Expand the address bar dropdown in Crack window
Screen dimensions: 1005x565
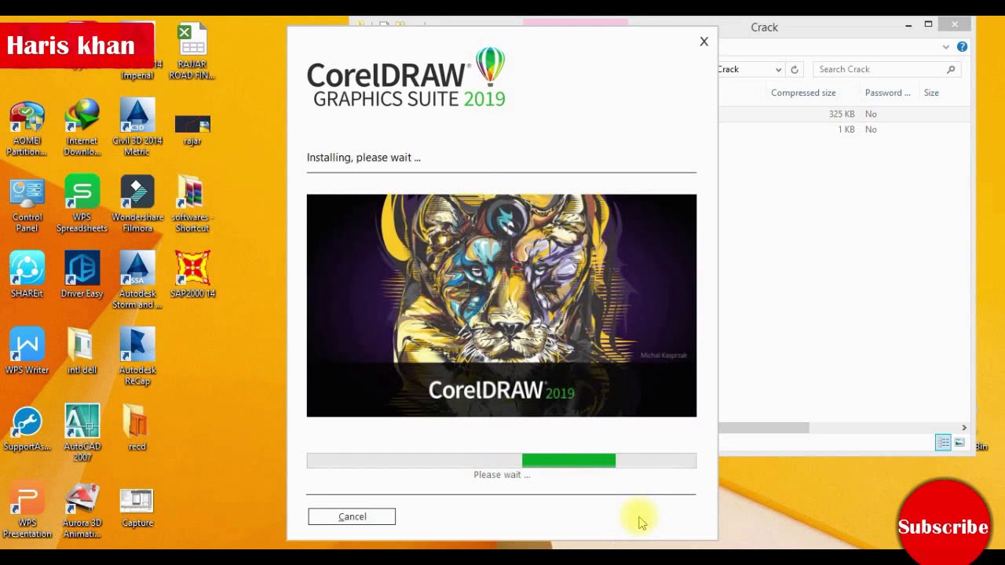click(778, 69)
